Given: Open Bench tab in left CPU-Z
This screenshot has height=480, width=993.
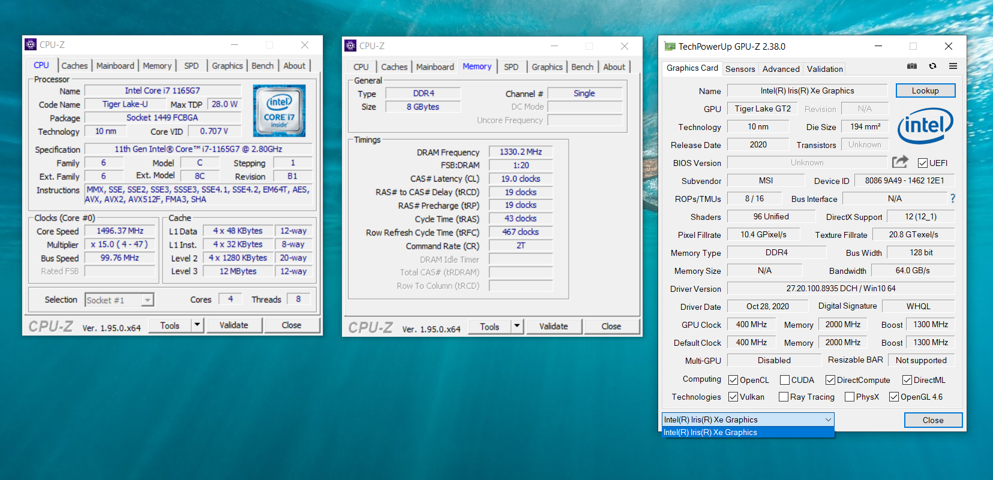Looking at the screenshot, I should coord(263,66).
